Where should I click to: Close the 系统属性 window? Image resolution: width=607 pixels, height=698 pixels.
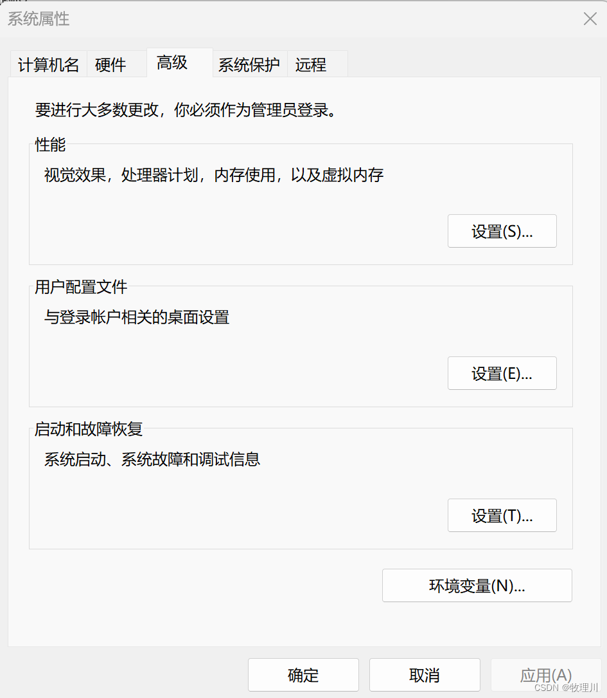pos(590,19)
